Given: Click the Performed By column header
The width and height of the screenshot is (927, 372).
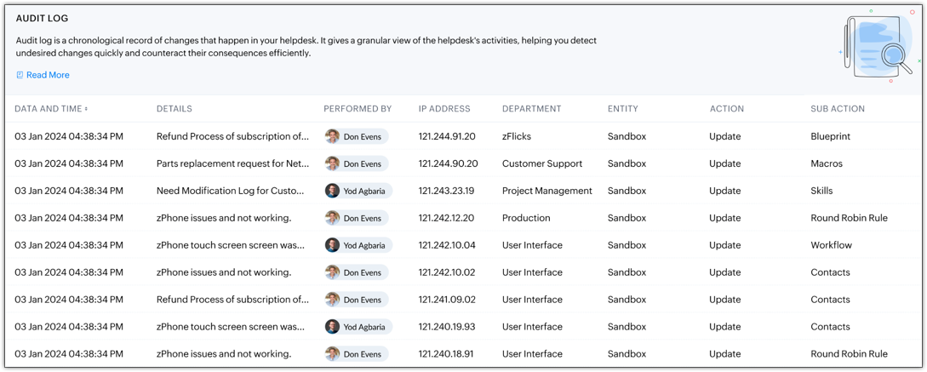Looking at the screenshot, I should click(x=358, y=109).
